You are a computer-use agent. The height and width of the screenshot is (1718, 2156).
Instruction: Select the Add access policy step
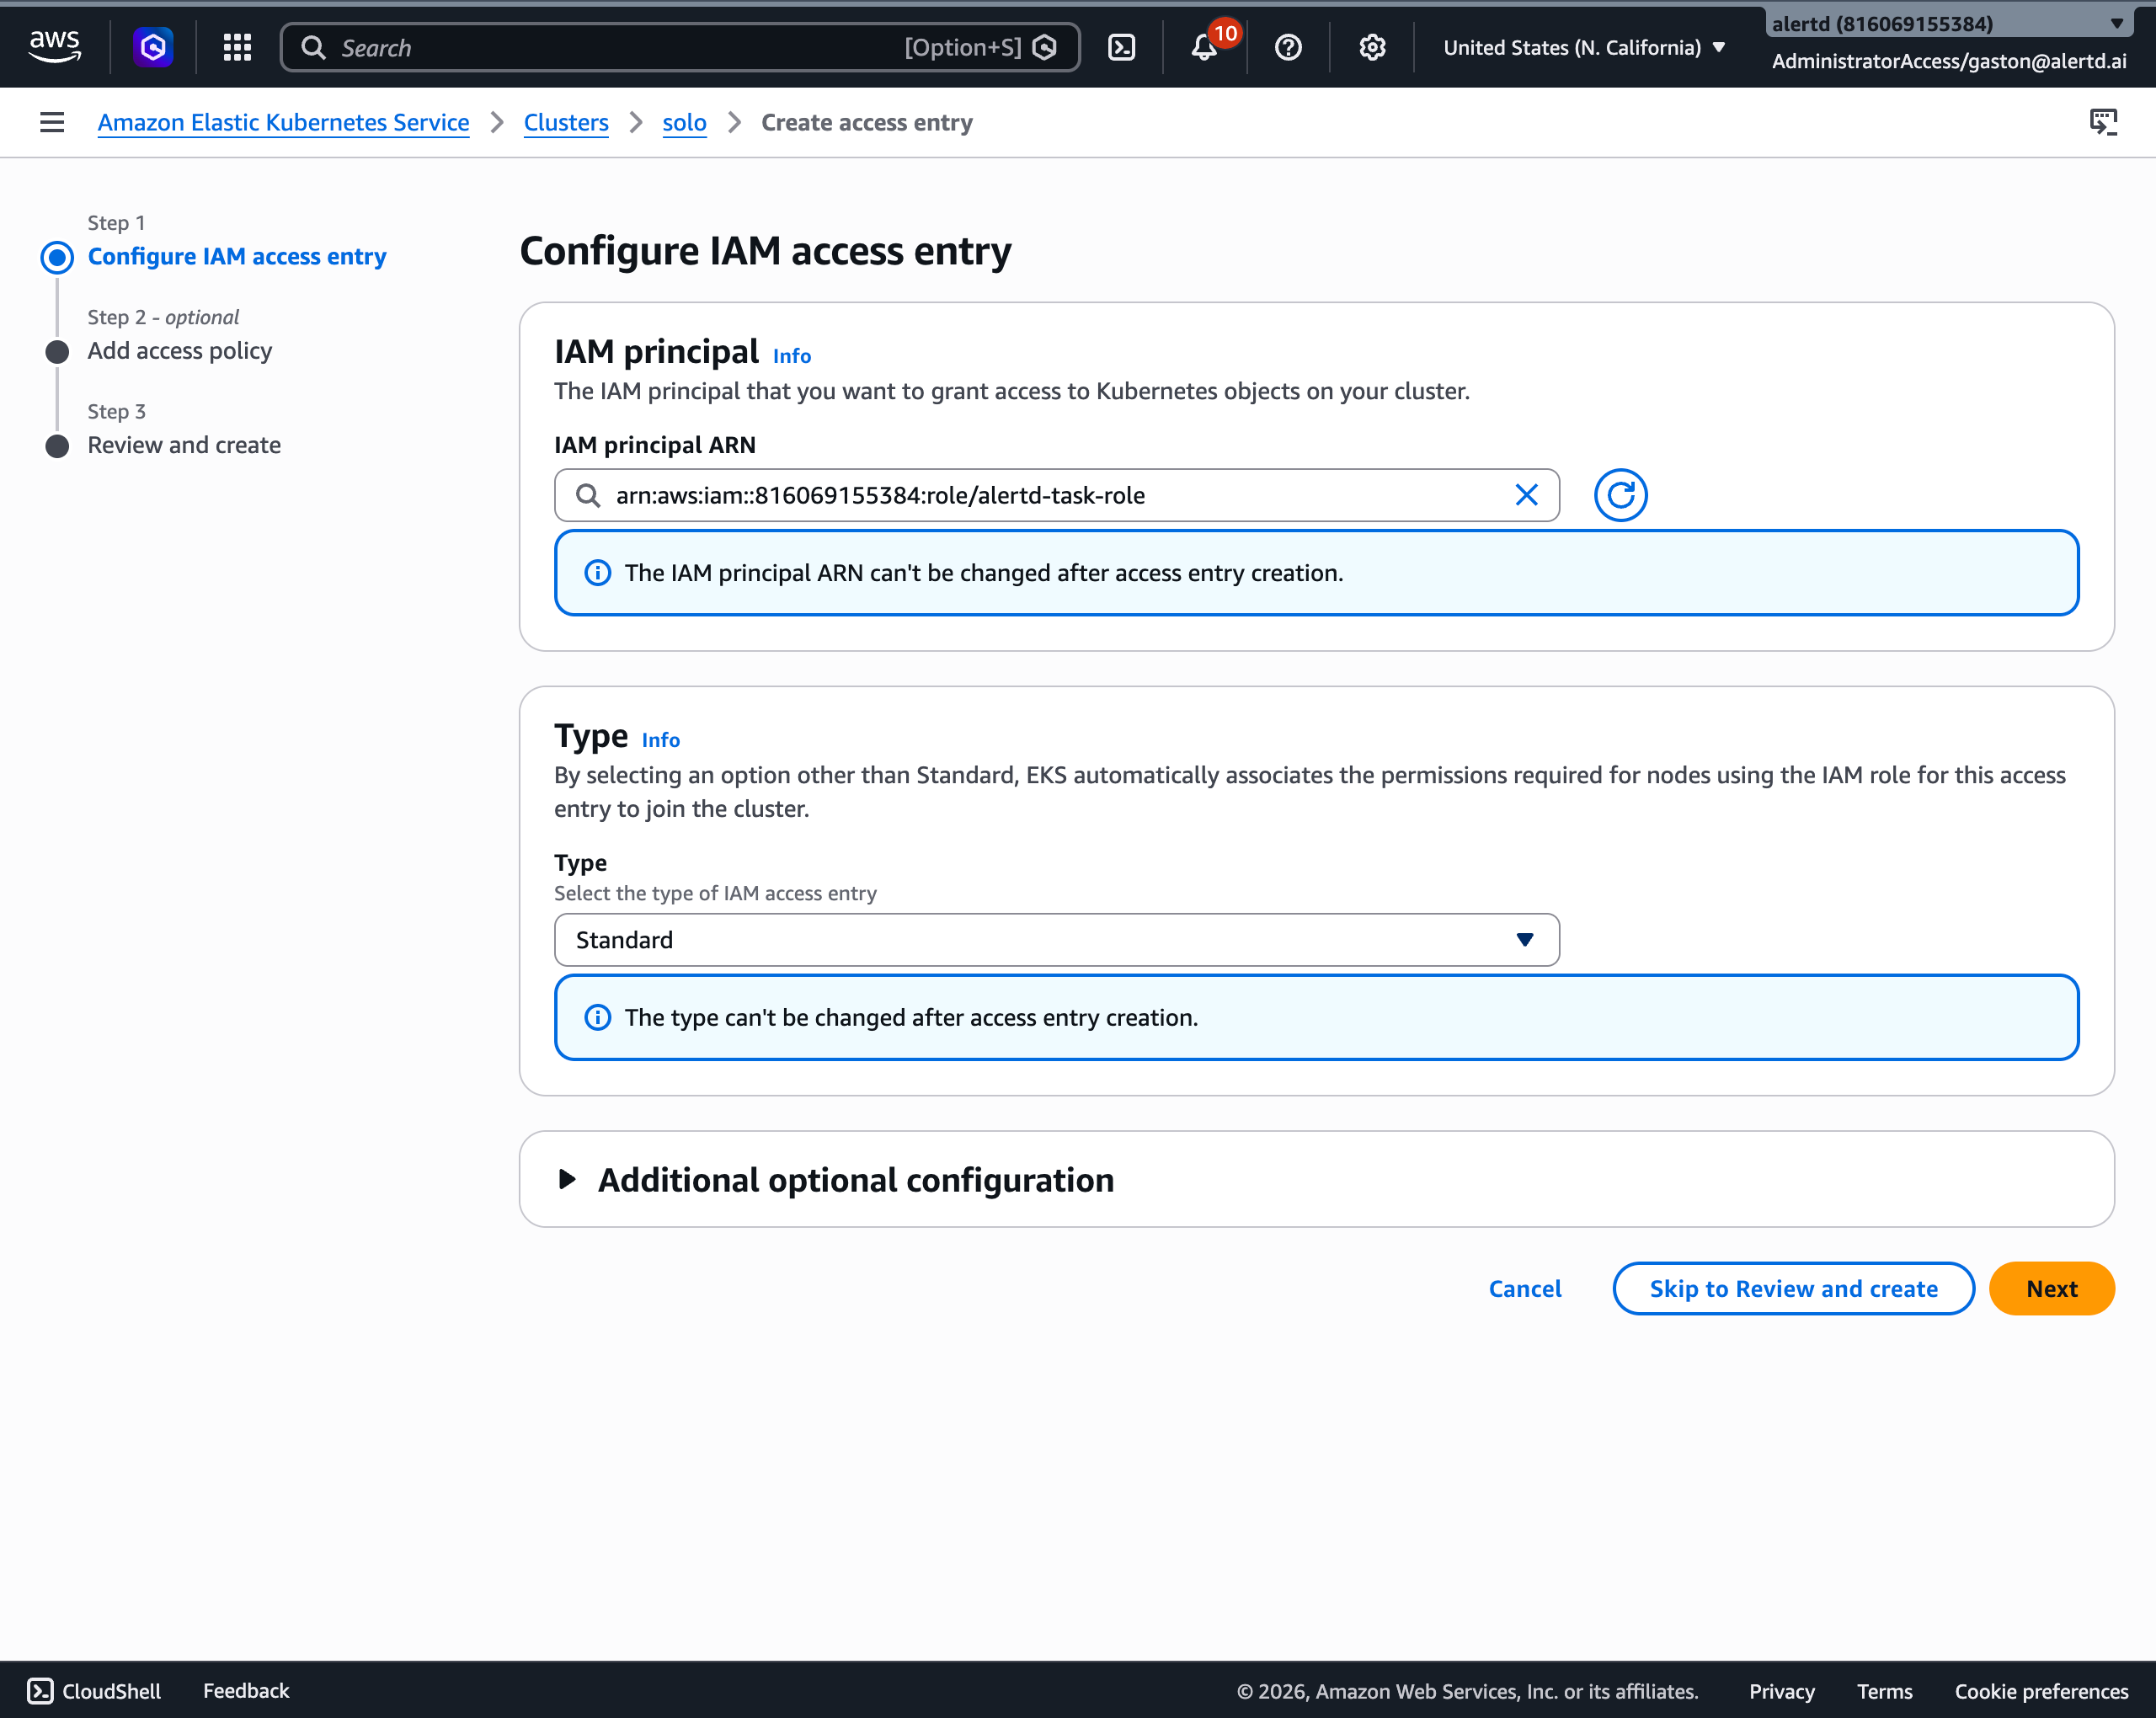[179, 351]
